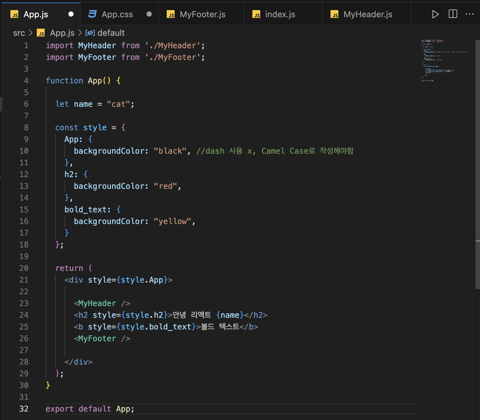This screenshot has width=480, height=420.
Task: Click the JS icon on the MyHeader.js tab
Action: coord(334,14)
